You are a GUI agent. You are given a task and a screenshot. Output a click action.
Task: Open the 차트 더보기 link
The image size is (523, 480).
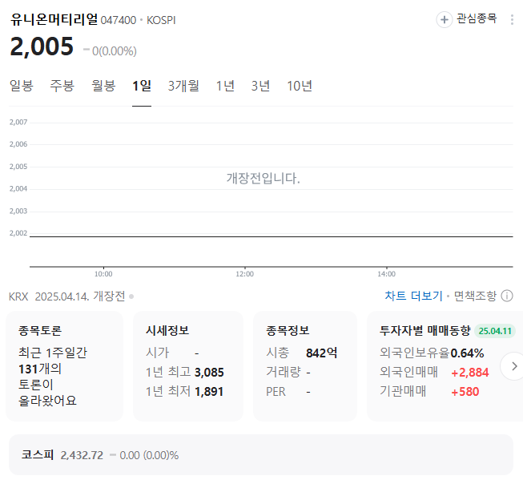click(413, 296)
